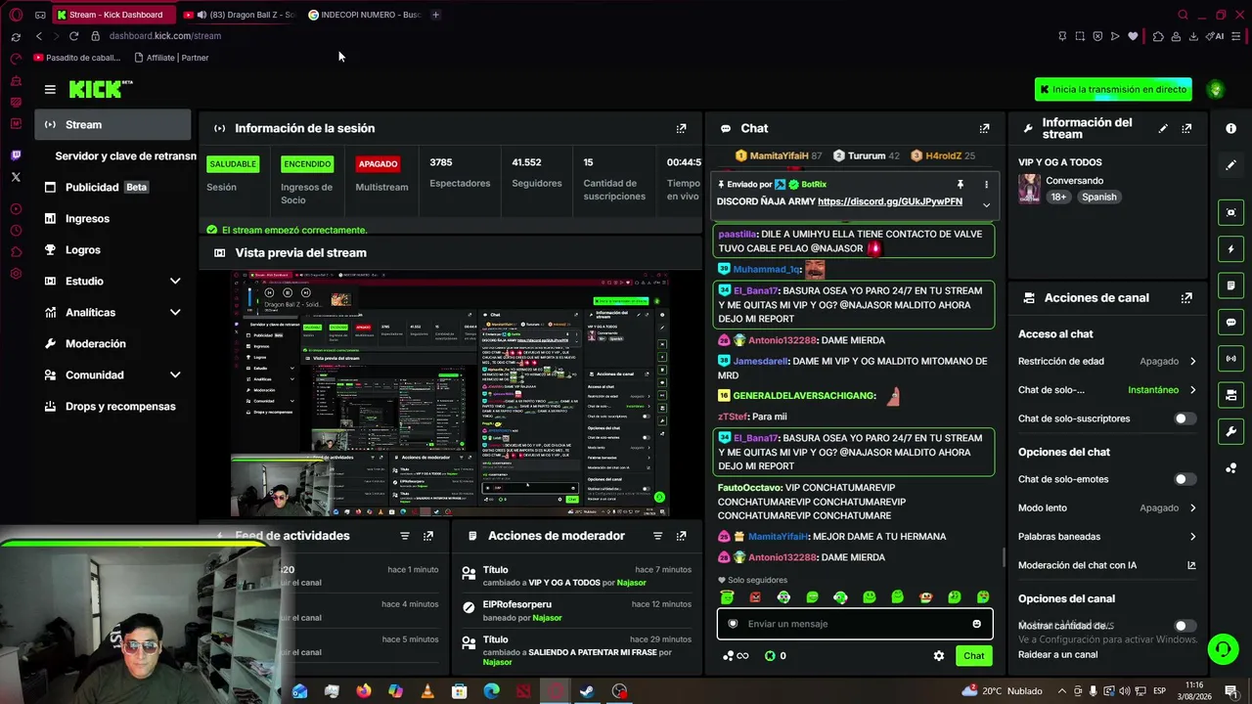This screenshot has width=1252, height=704.
Task: Expand the Analíticas sidebar section
Action: (x=175, y=313)
